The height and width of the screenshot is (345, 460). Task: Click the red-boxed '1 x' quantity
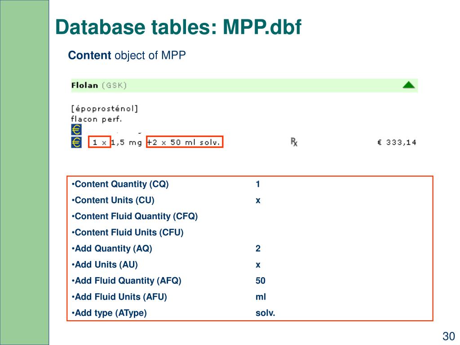(x=99, y=142)
